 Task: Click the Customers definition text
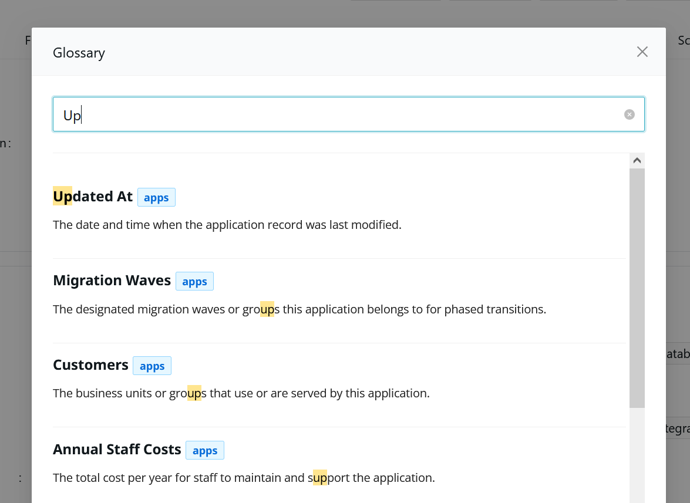click(x=241, y=393)
